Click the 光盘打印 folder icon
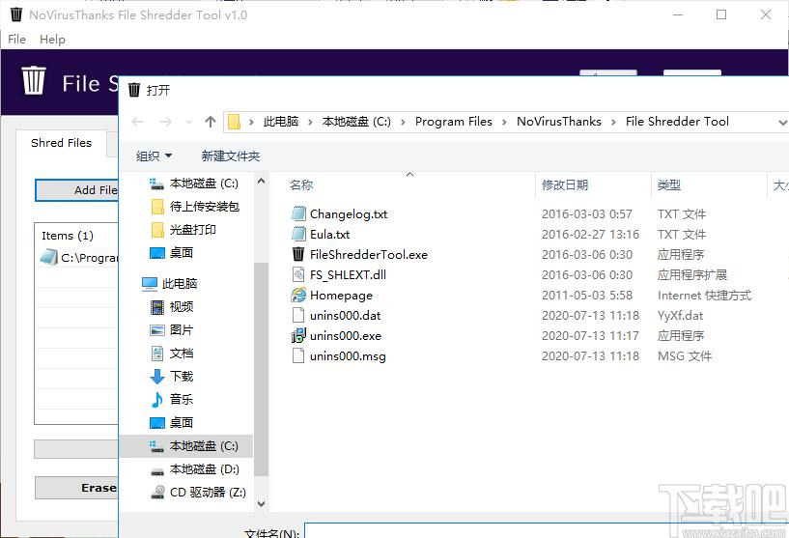The image size is (789, 538). point(157,230)
